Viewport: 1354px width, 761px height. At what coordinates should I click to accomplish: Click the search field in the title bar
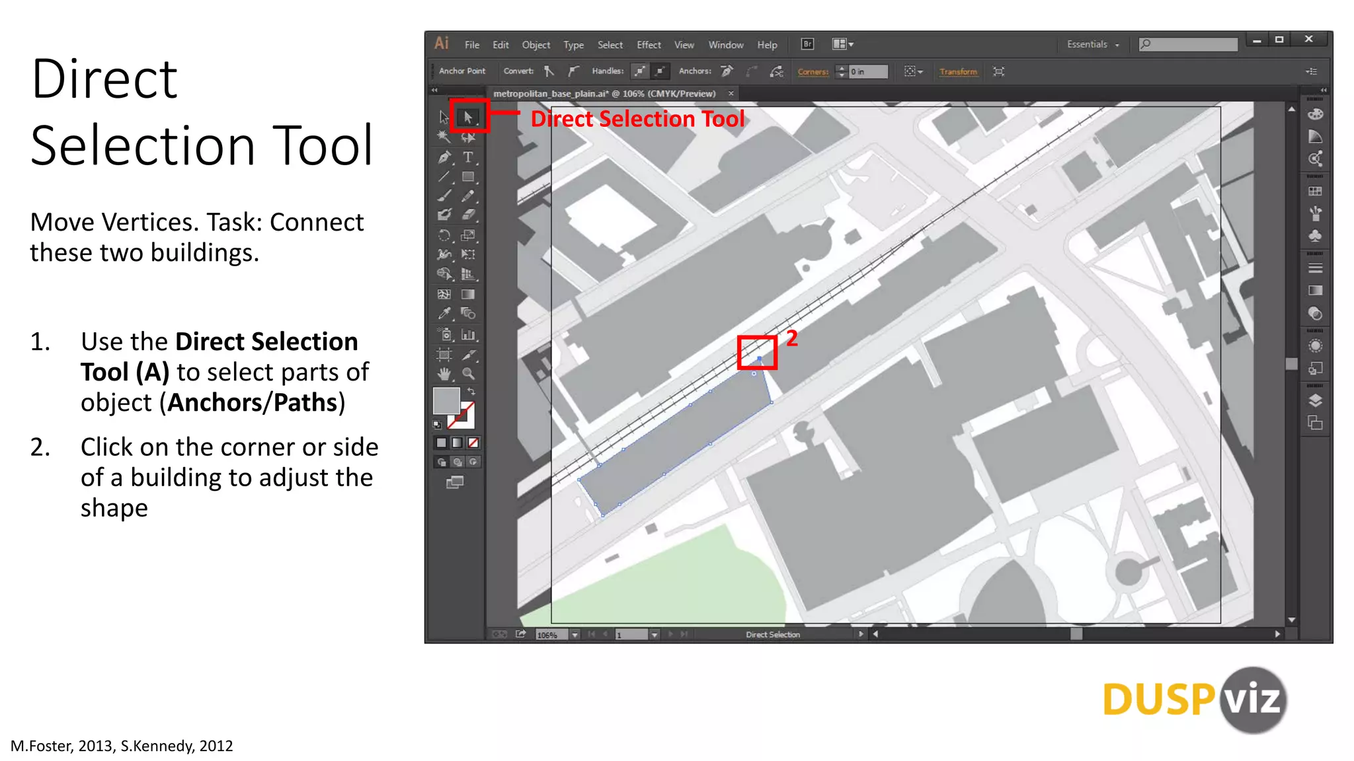[x=1188, y=44]
